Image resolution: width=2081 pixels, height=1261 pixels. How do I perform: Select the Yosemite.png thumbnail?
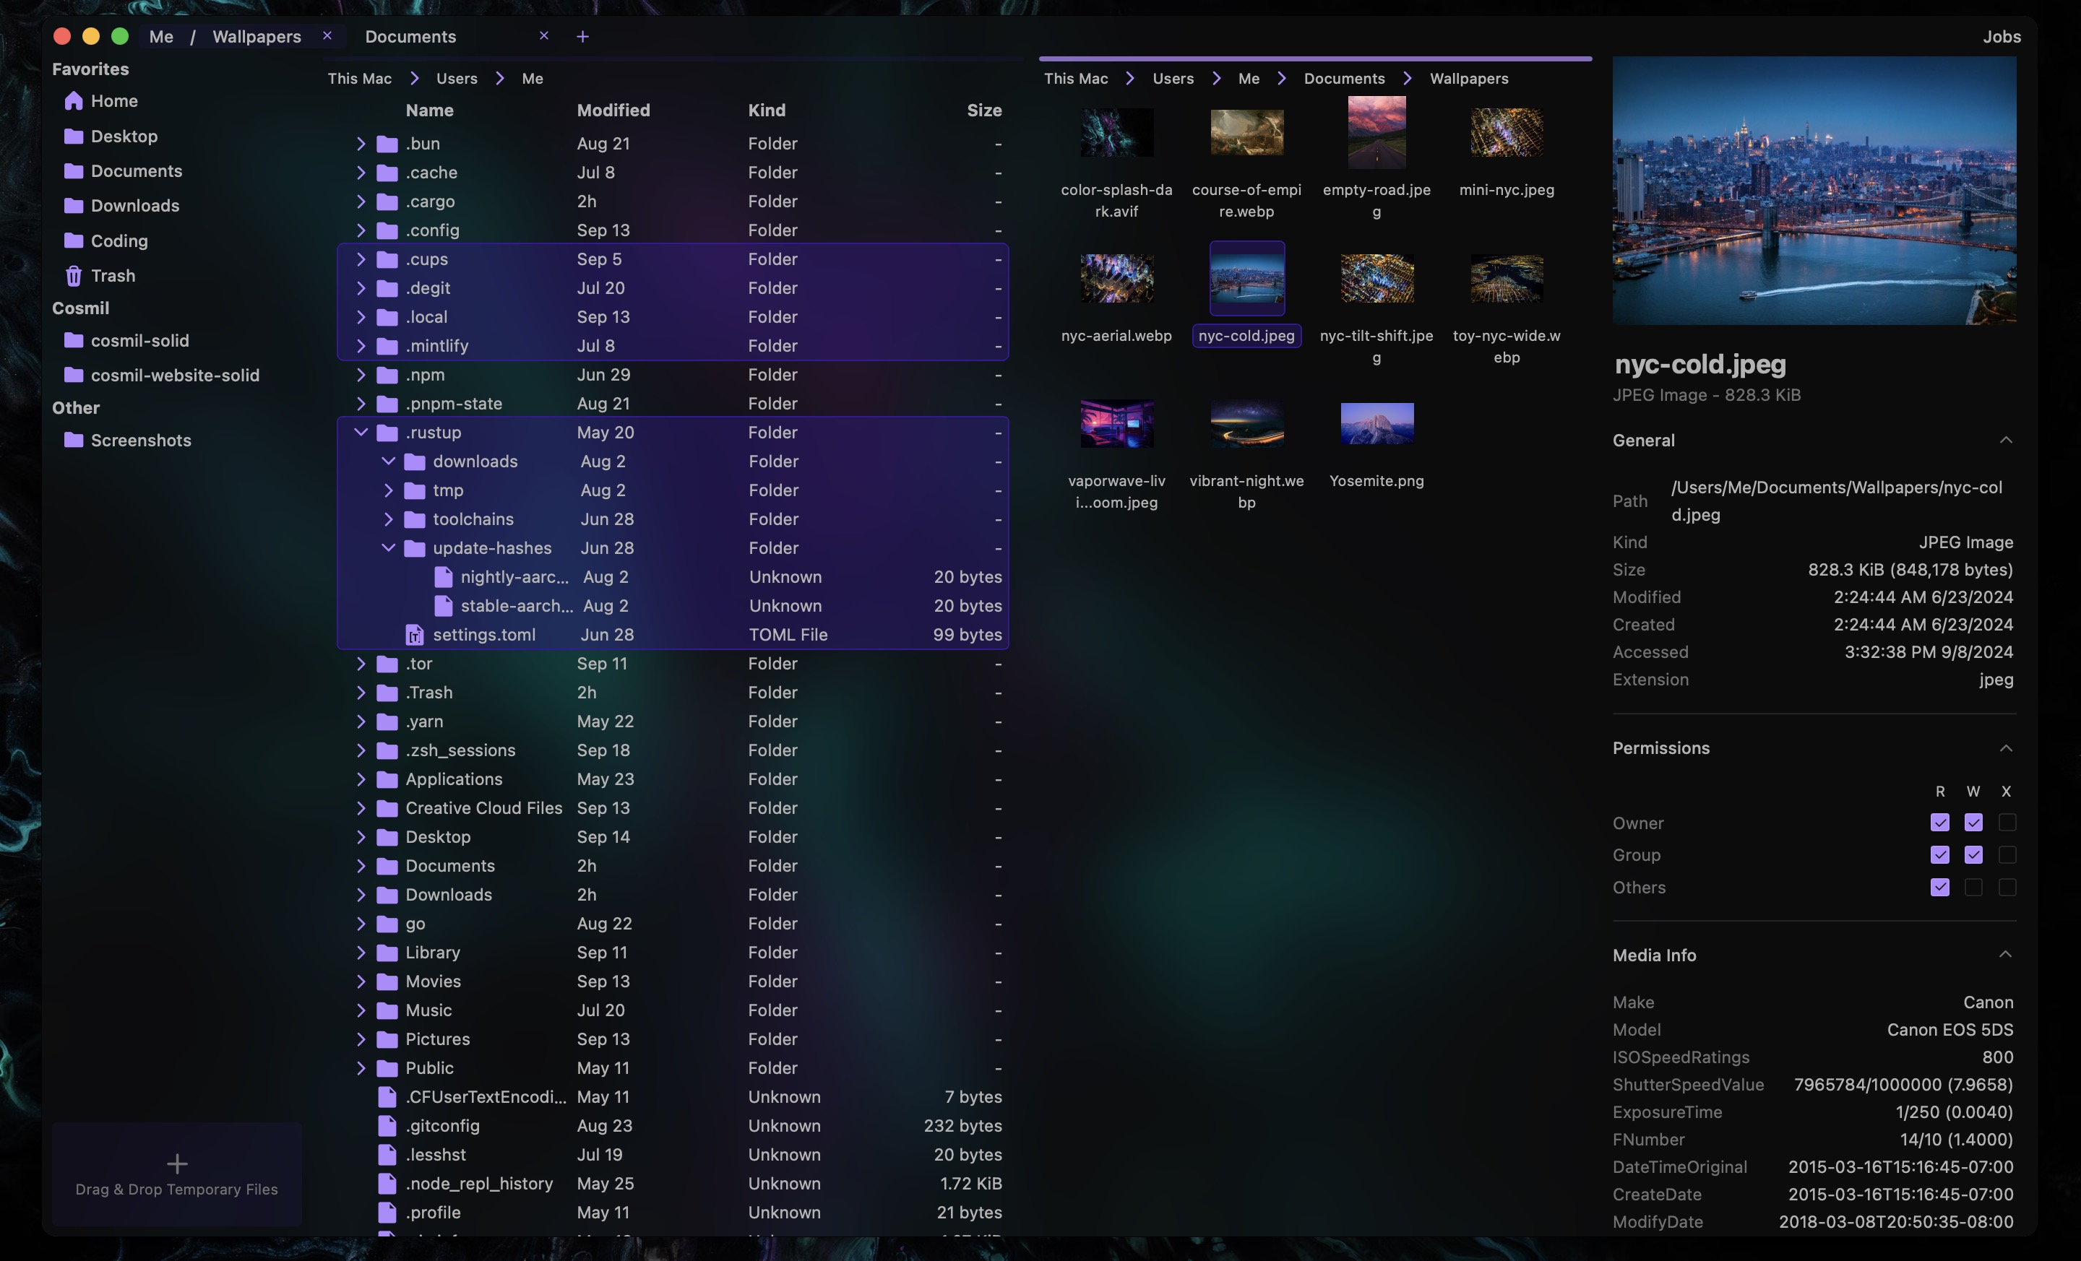1376,424
